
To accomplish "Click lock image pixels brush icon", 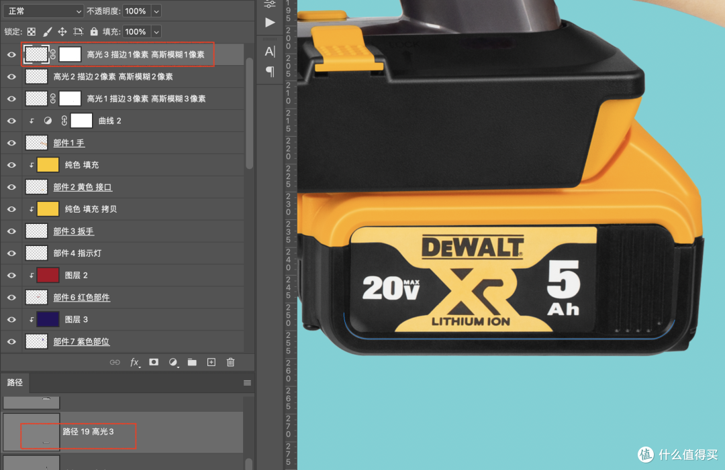I will (x=47, y=32).
